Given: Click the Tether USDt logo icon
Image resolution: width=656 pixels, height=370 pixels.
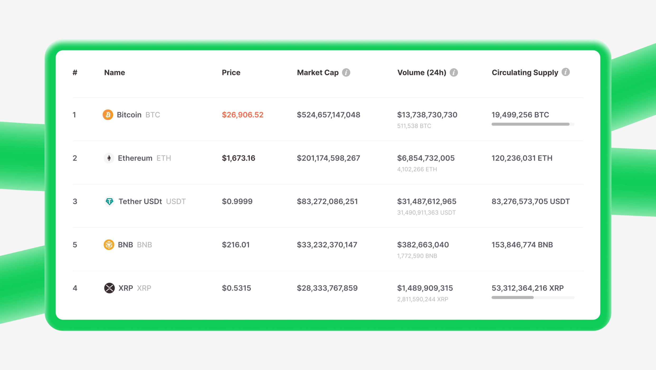Looking at the screenshot, I should [109, 201].
